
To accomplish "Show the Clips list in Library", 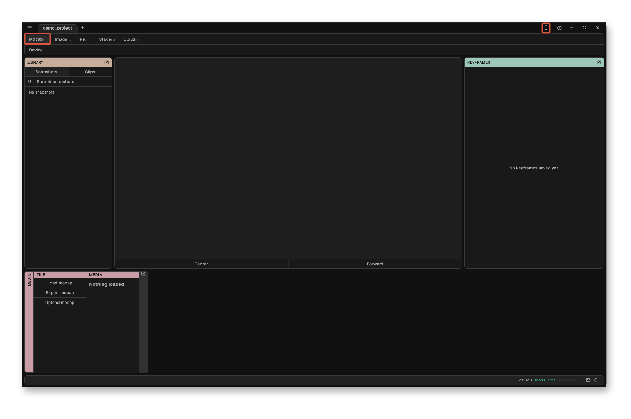I will 90,72.
